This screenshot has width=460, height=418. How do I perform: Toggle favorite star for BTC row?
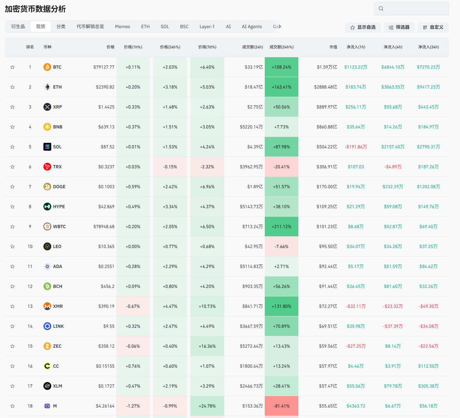tap(12, 67)
